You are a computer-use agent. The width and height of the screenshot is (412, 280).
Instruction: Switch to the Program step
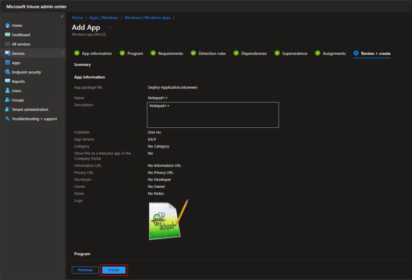tap(132, 54)
